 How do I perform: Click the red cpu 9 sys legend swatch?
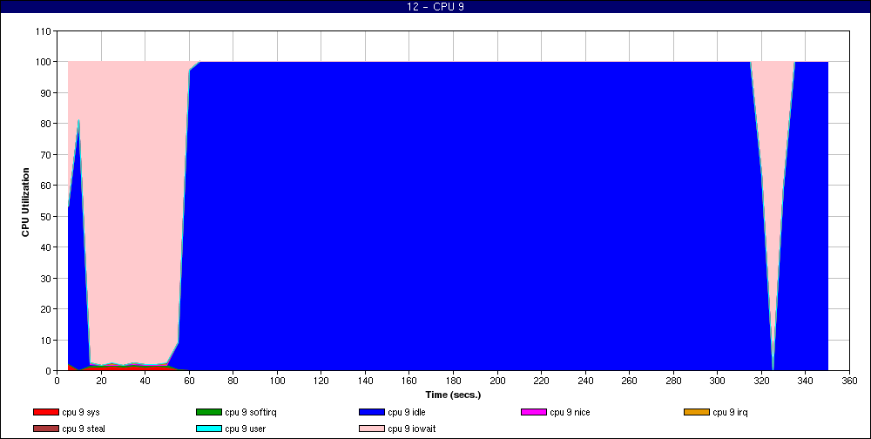[46, 412]
